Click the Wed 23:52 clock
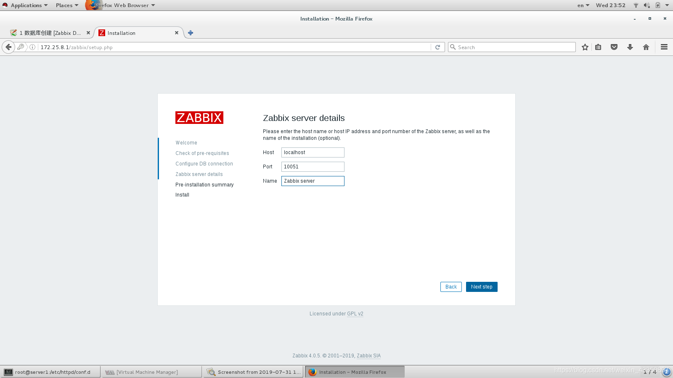This screenshot has width=673, height=378. [610, 5]
